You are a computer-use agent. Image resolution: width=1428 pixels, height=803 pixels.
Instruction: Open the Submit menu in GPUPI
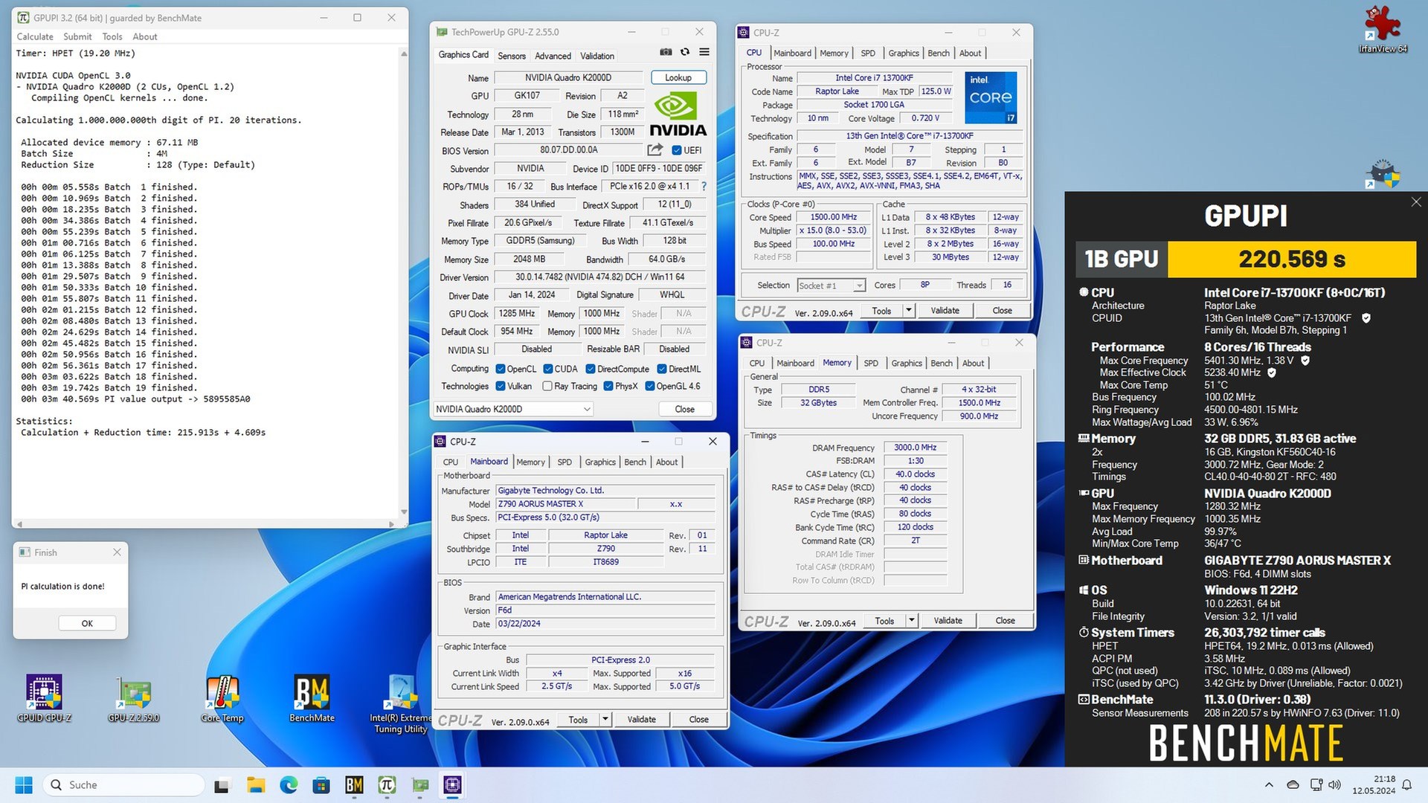pyautogui.click(x=77, y=36)
